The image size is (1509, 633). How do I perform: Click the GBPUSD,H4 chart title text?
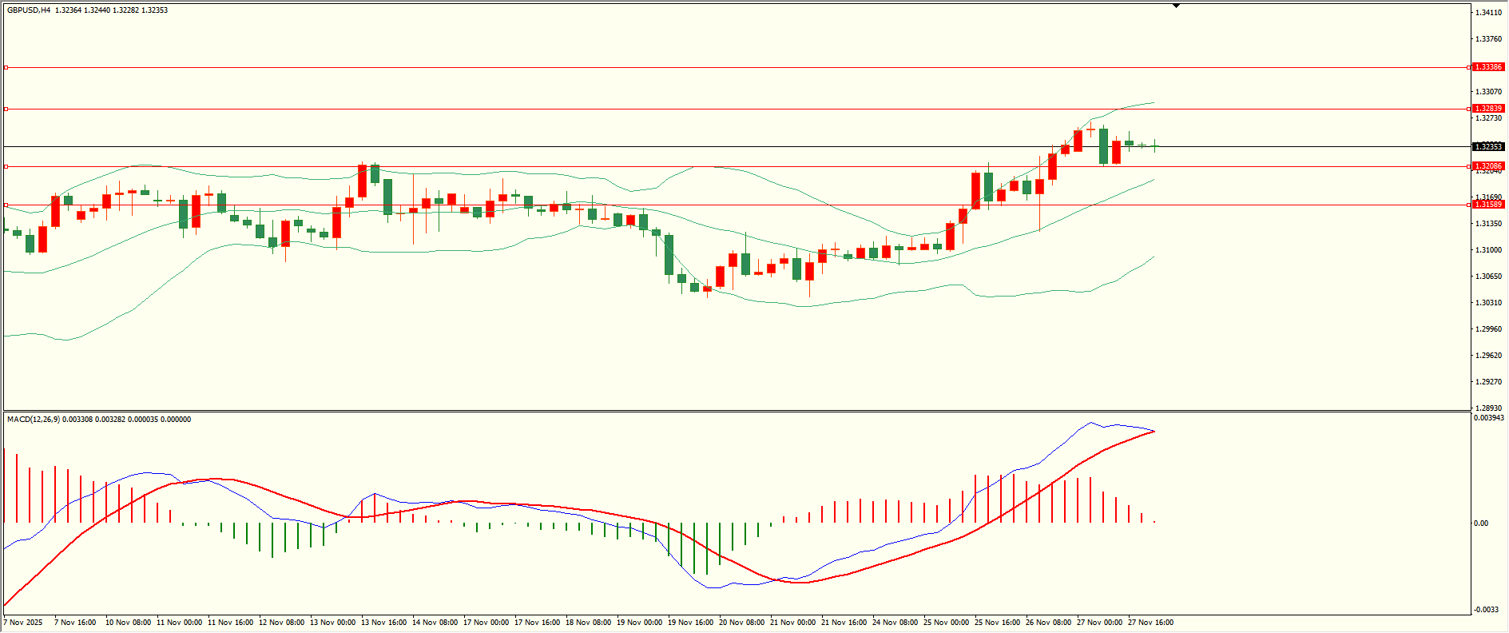point(29,10)
